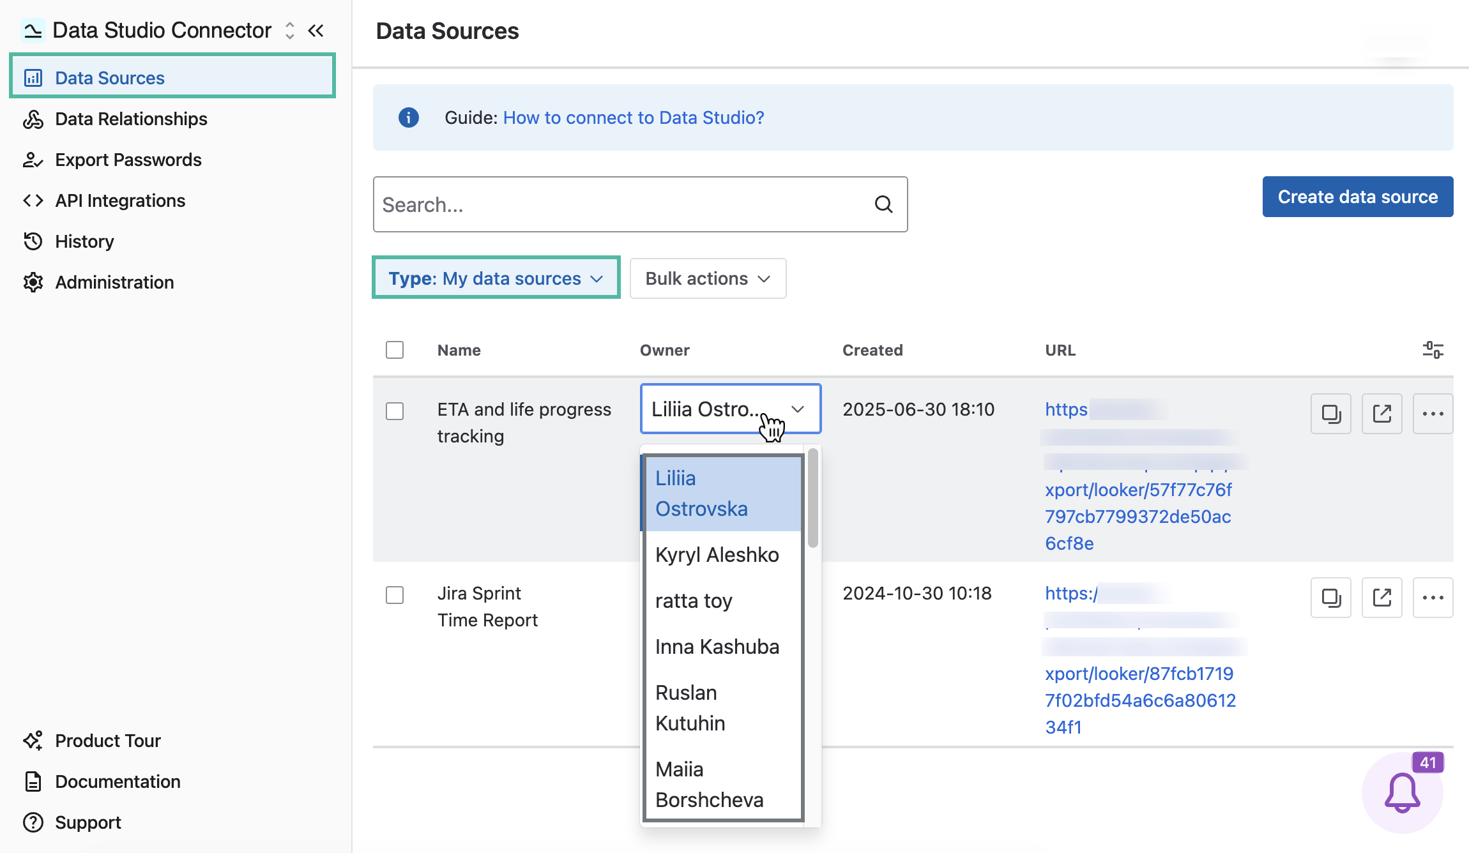This screenshot has width=1469, height=853.
Task: Open notifications bell with 41 badge
Action: [x=1403, y=792]
